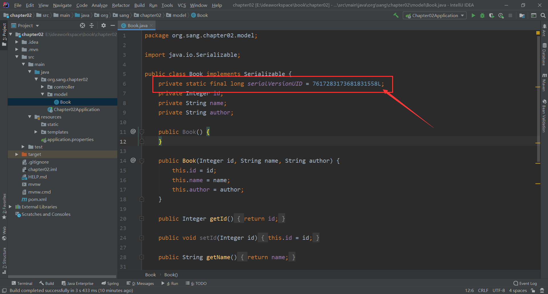Expand the .mvn folder
The width and height of the screenshot is (548, 294).
click(17, 49)
